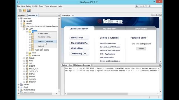Screen dimensions: 179x100
Task: Click the Take a Tour button
Action: click(79, 38)
